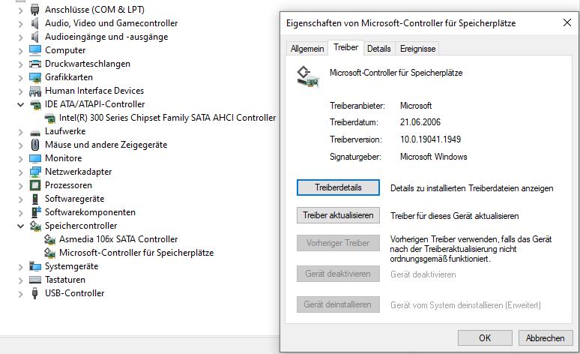
Task: Click the Human Interface Devices icon
Action: tap(34, 91)
